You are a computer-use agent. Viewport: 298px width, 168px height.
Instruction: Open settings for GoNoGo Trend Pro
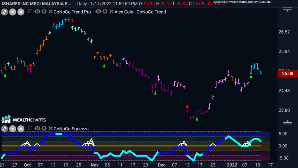pos(44,11)
